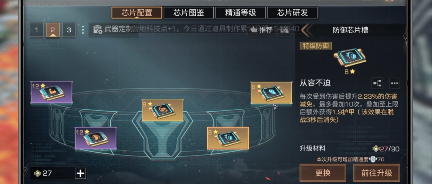Switch to chip preset 1
This screenshot has width=432, height=184.
click(37, 30)
